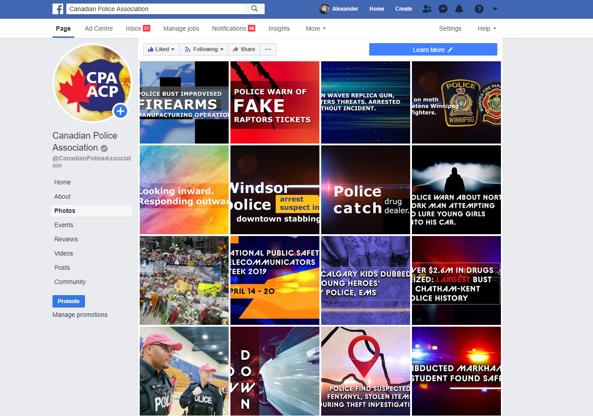
Task: Click the CPA ACP profile picture
Action: (93, 83)
